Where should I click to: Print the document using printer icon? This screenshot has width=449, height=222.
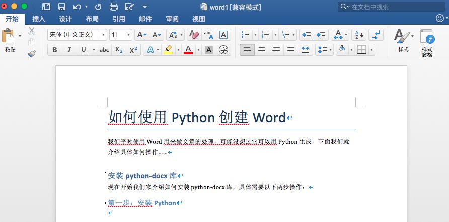point(114,7)
